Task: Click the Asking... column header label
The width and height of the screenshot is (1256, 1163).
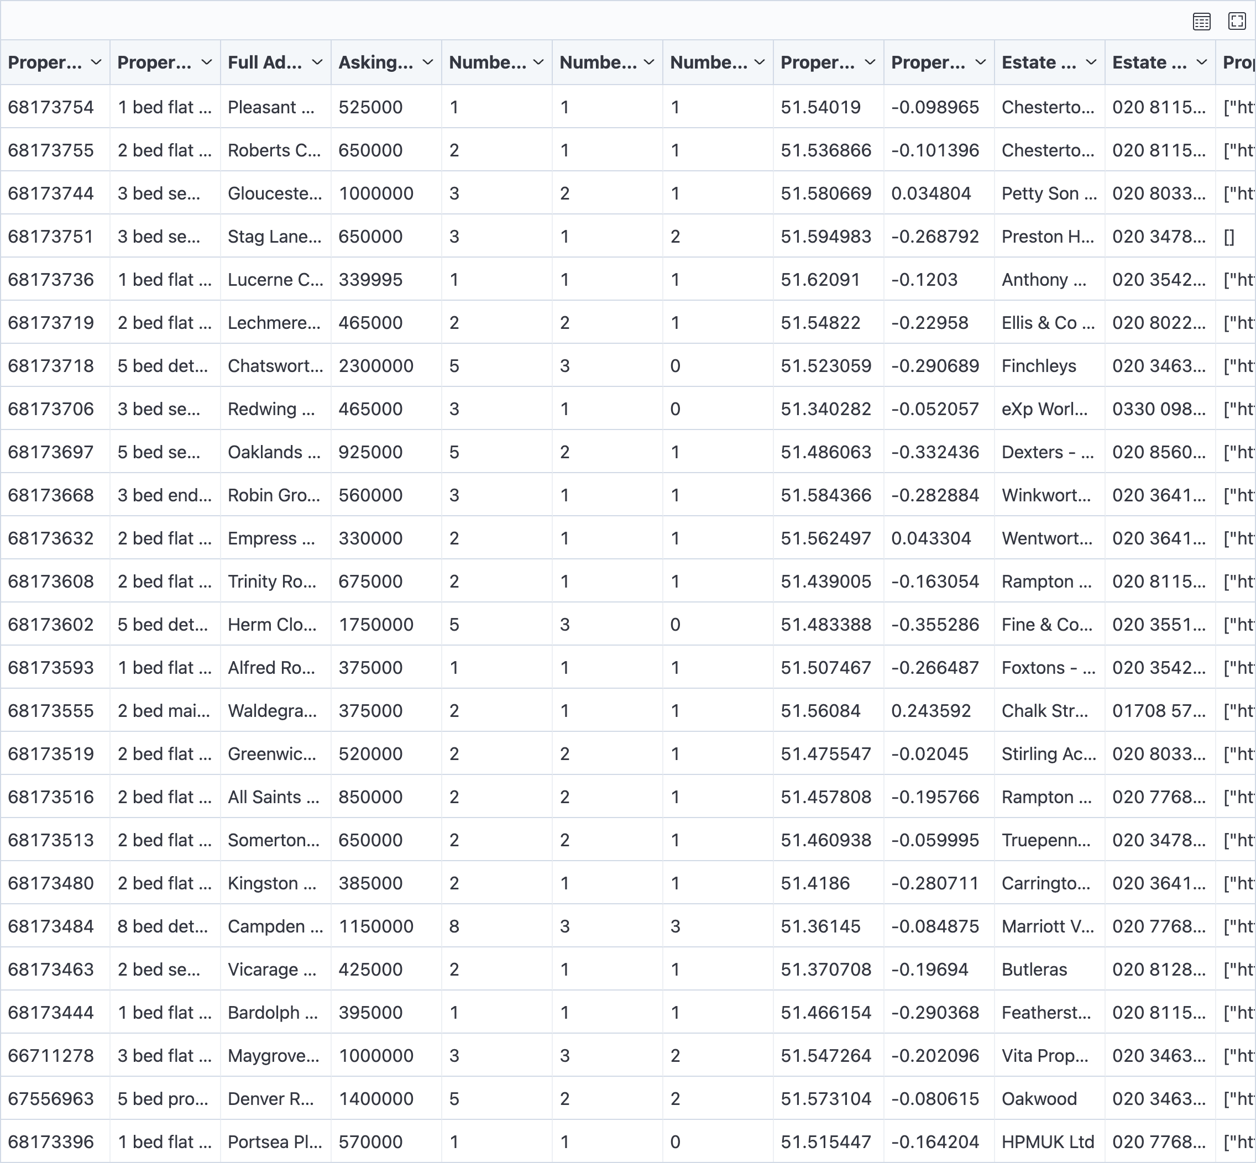Action: (376, 62)
